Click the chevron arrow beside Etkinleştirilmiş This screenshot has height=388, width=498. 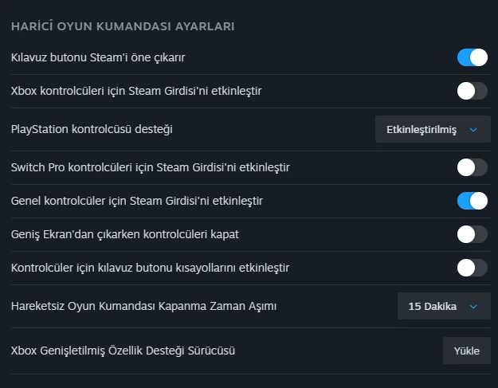coord(473,129)
